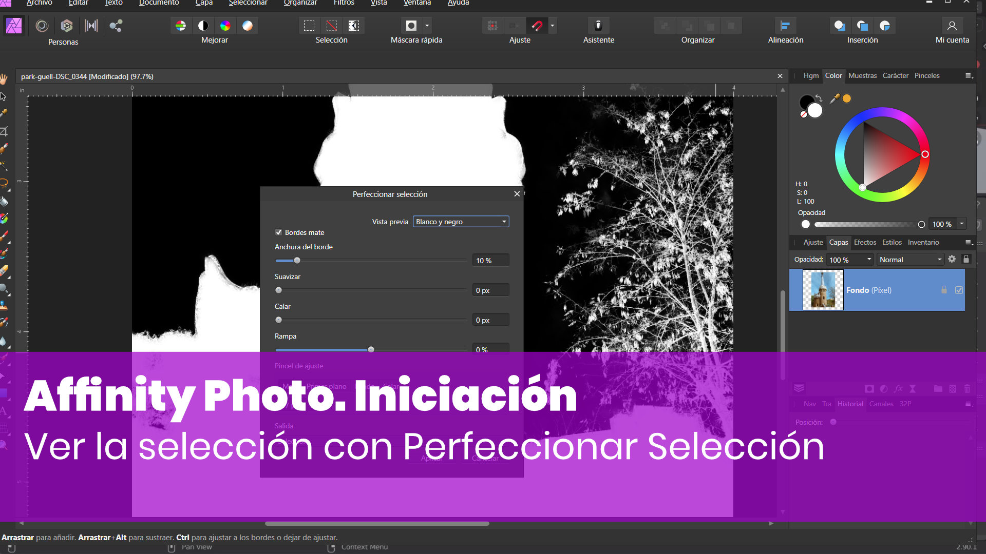Open the Assistant manager
Image resolution: width=986 pixels, height=554 pixels.
coord(598,26)
